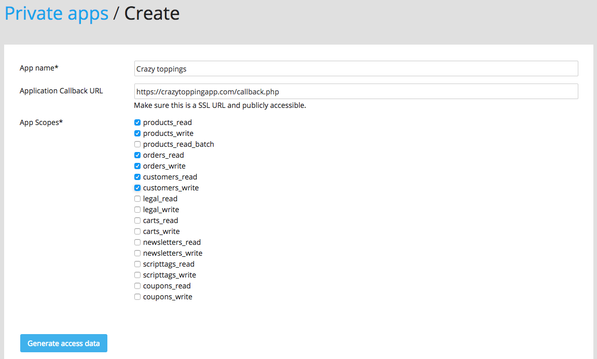
Task: Uncheck the products_read scope
Action: click(x=137, y=122)
